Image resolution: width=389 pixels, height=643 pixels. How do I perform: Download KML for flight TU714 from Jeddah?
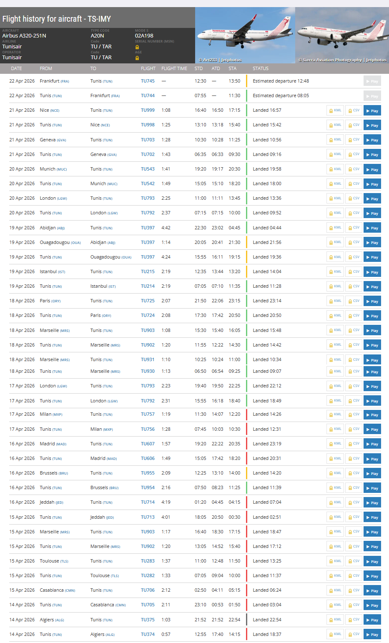click(x=335, y=502)
